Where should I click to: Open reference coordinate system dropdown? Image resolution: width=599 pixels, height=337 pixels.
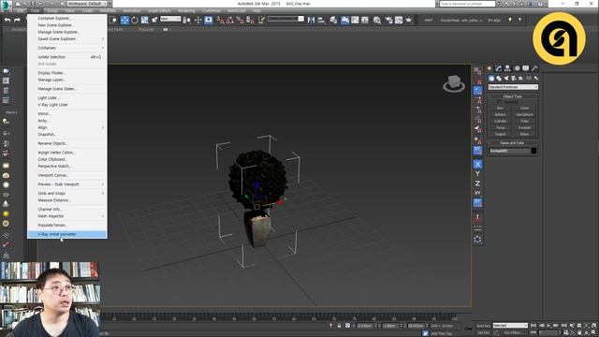click(170, 19)
